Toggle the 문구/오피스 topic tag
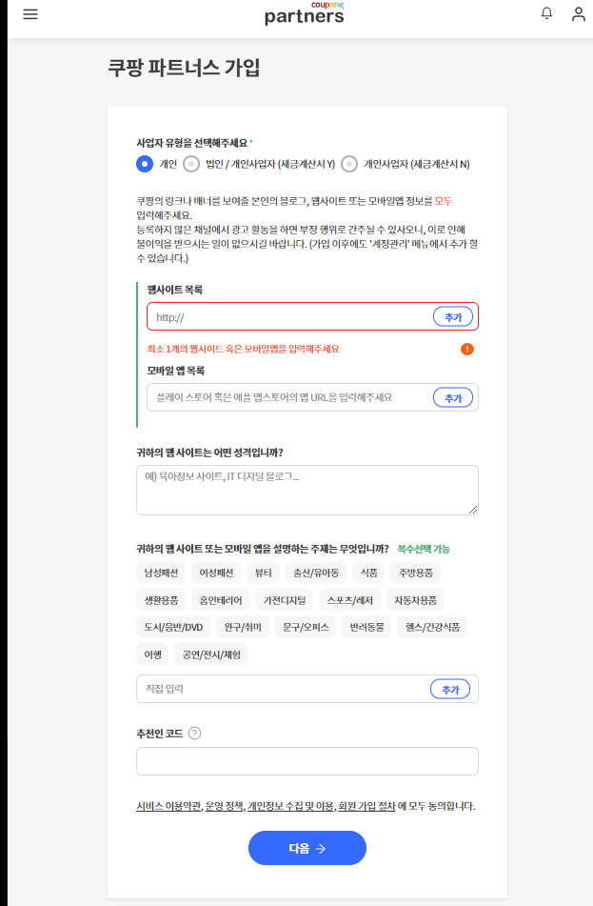The height and width of the screenshot is (906, 593). [306, 627]
